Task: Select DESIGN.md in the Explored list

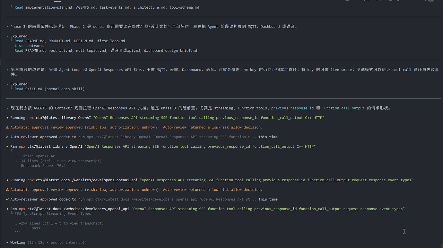Action: [x=83, y=41]
